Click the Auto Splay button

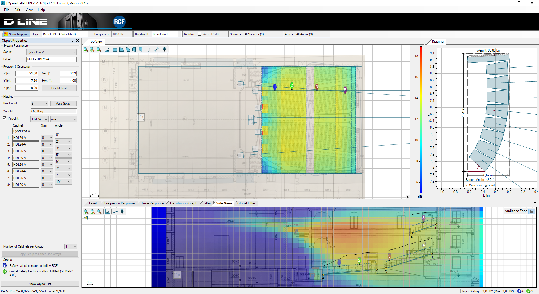point(63,104)
